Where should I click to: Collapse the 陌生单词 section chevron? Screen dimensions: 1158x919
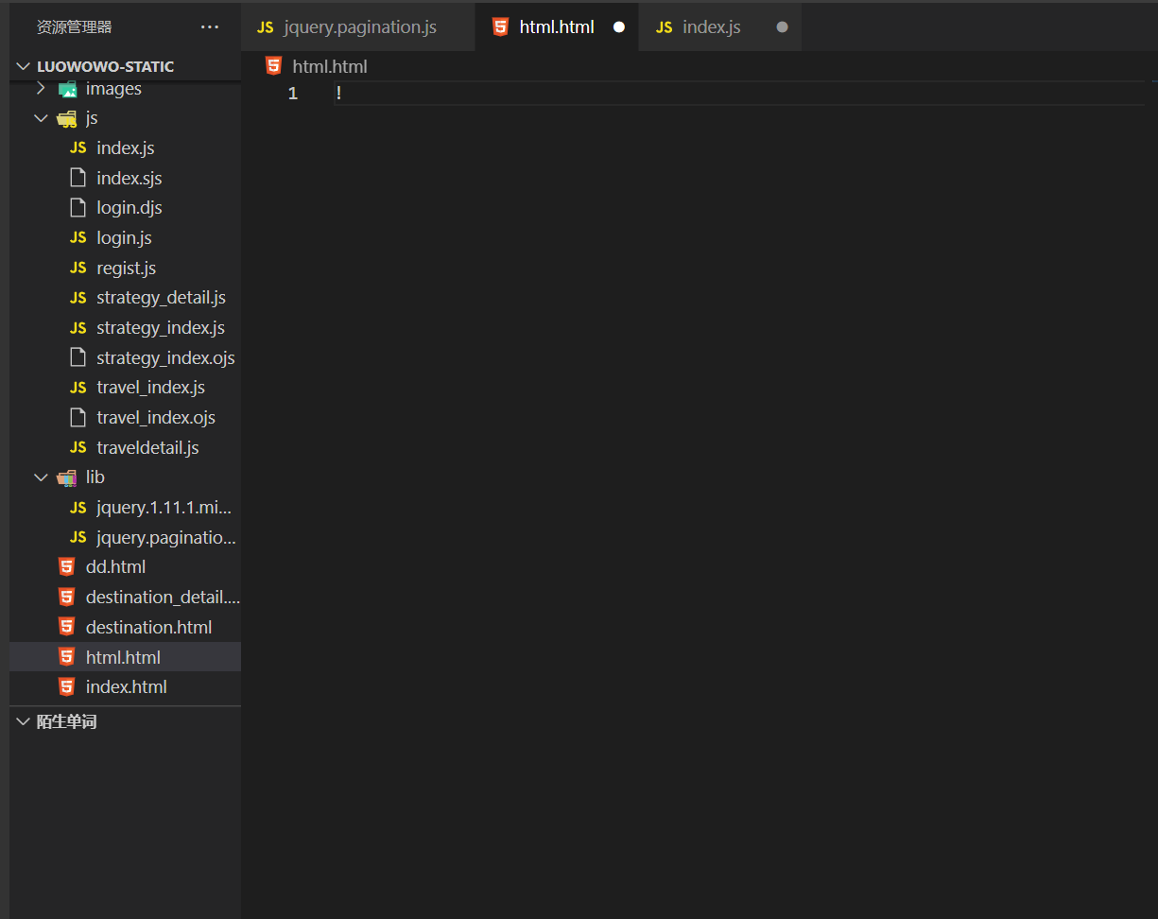(24, 721)
